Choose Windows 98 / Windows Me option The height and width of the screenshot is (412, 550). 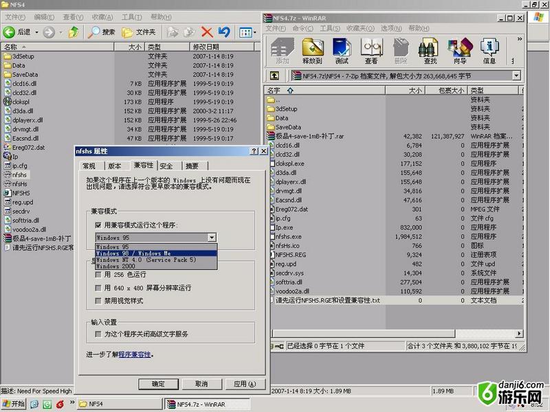pos(156,253)
